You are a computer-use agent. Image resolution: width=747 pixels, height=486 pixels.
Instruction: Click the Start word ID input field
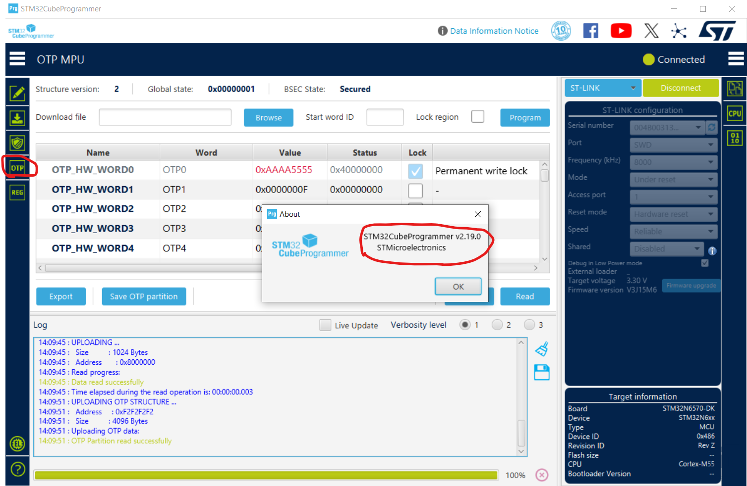(x=385, y=117)
